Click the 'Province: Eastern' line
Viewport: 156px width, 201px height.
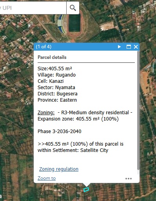click(x=57, y=100)
